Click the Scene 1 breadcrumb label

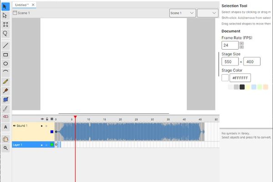pyautogui.click(x=24, y=13)
